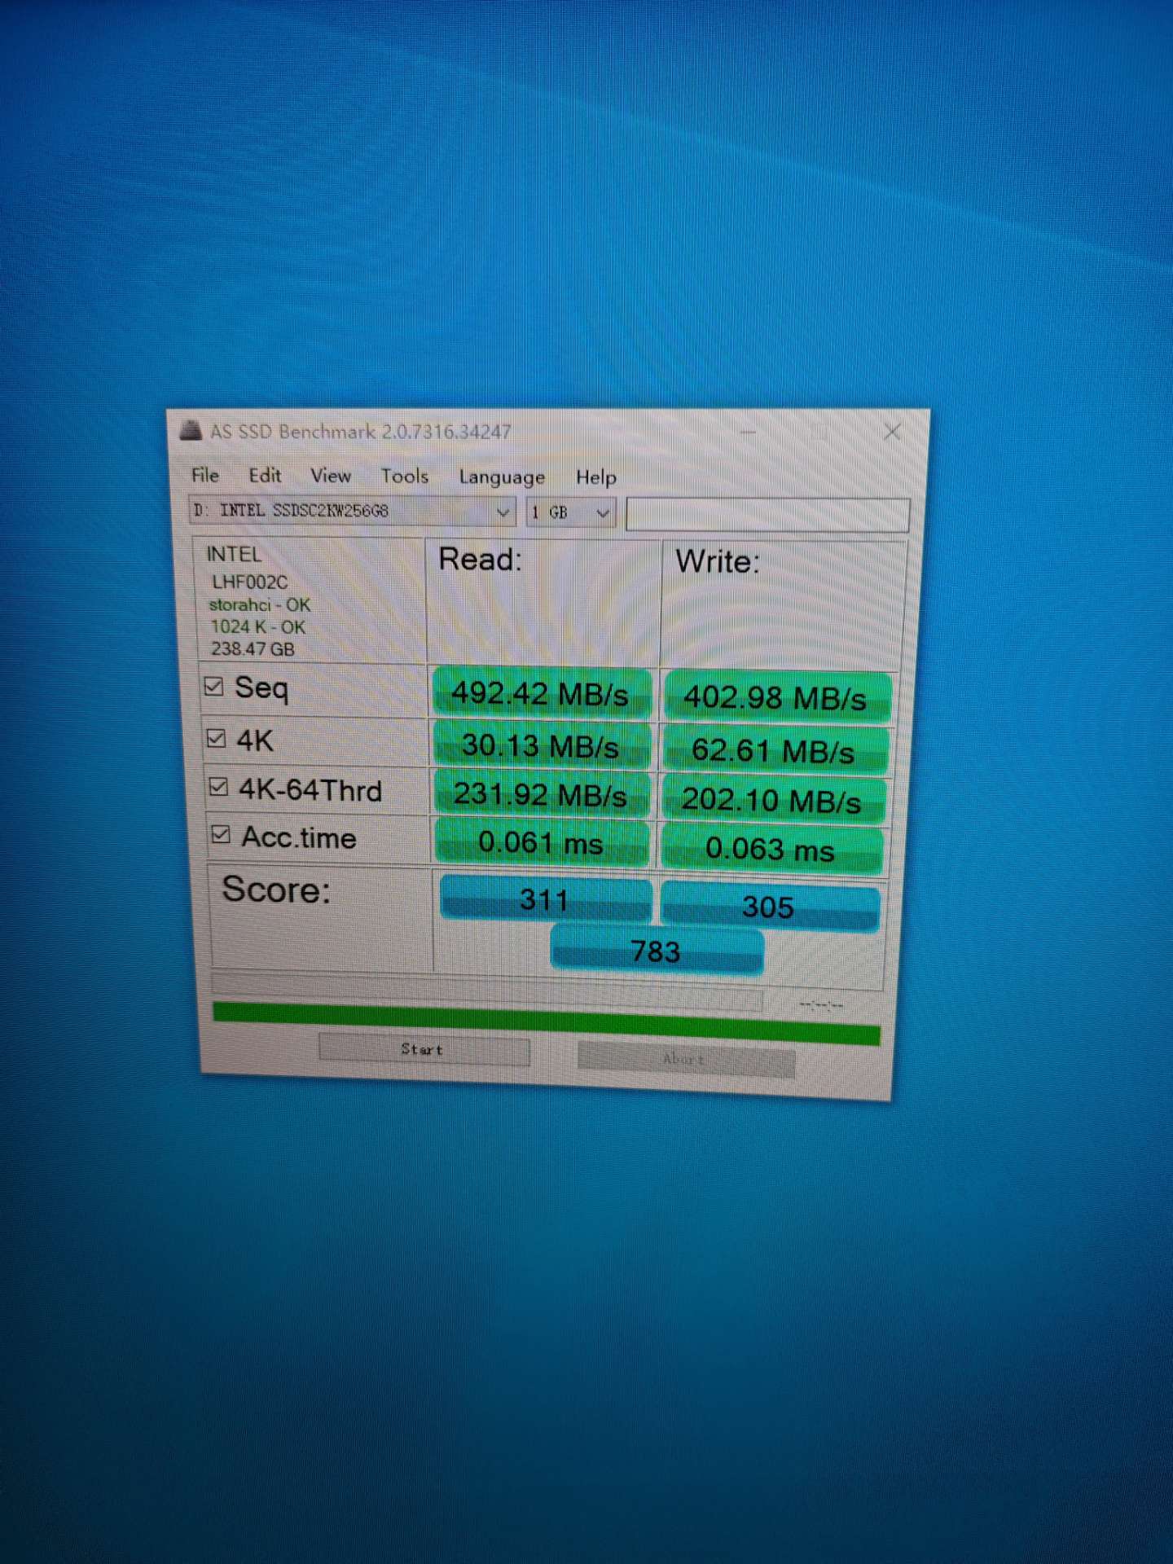Click the total score 783 box
The width and height of the screenshot is (1173, 1564).
pos(657,951)
